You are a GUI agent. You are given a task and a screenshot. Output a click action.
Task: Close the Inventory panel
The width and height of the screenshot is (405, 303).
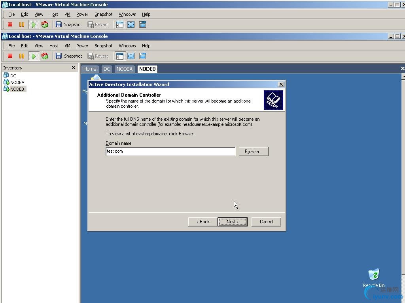click(x=74, y=67)
